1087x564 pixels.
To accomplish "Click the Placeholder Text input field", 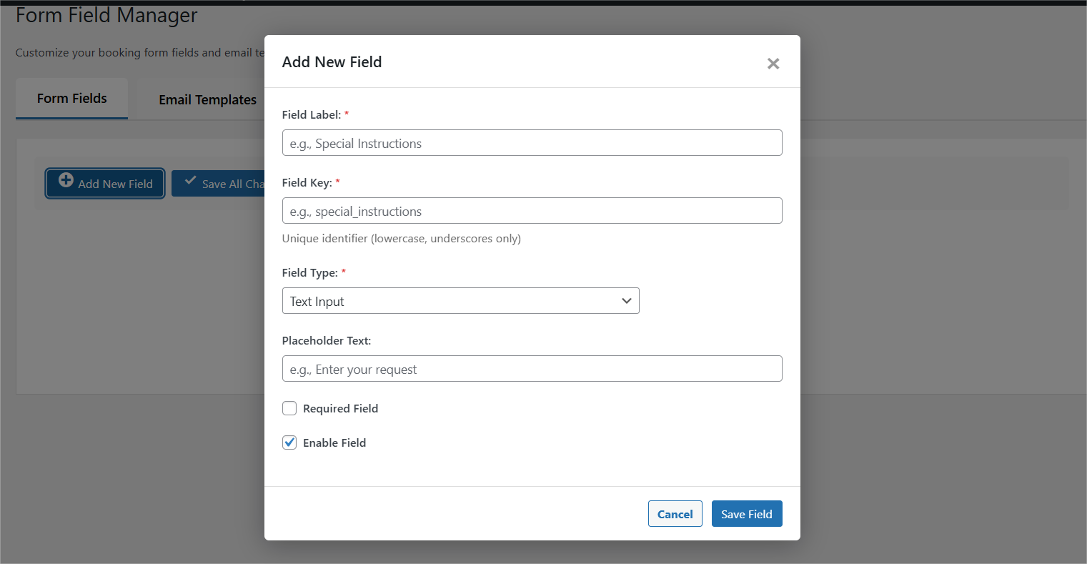I will tap(532, 368).
